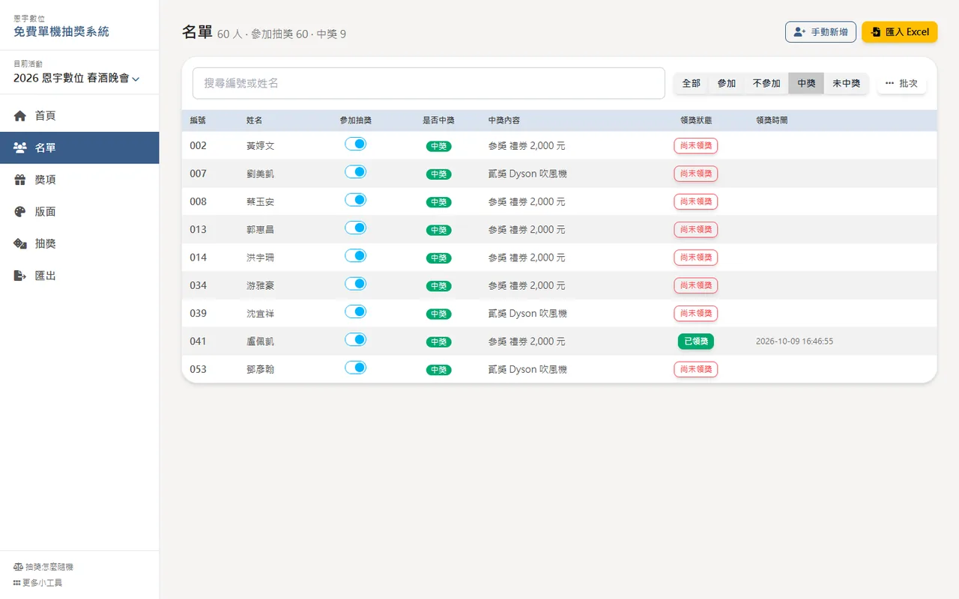Toggle 參加抽獎 switch for 劉美凱
Viewport: 959px width, 599px height.
click(x=355, y=171)
